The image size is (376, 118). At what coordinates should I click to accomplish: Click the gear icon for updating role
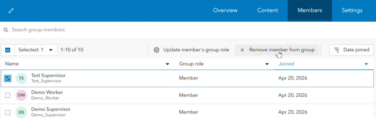point(156,50)
